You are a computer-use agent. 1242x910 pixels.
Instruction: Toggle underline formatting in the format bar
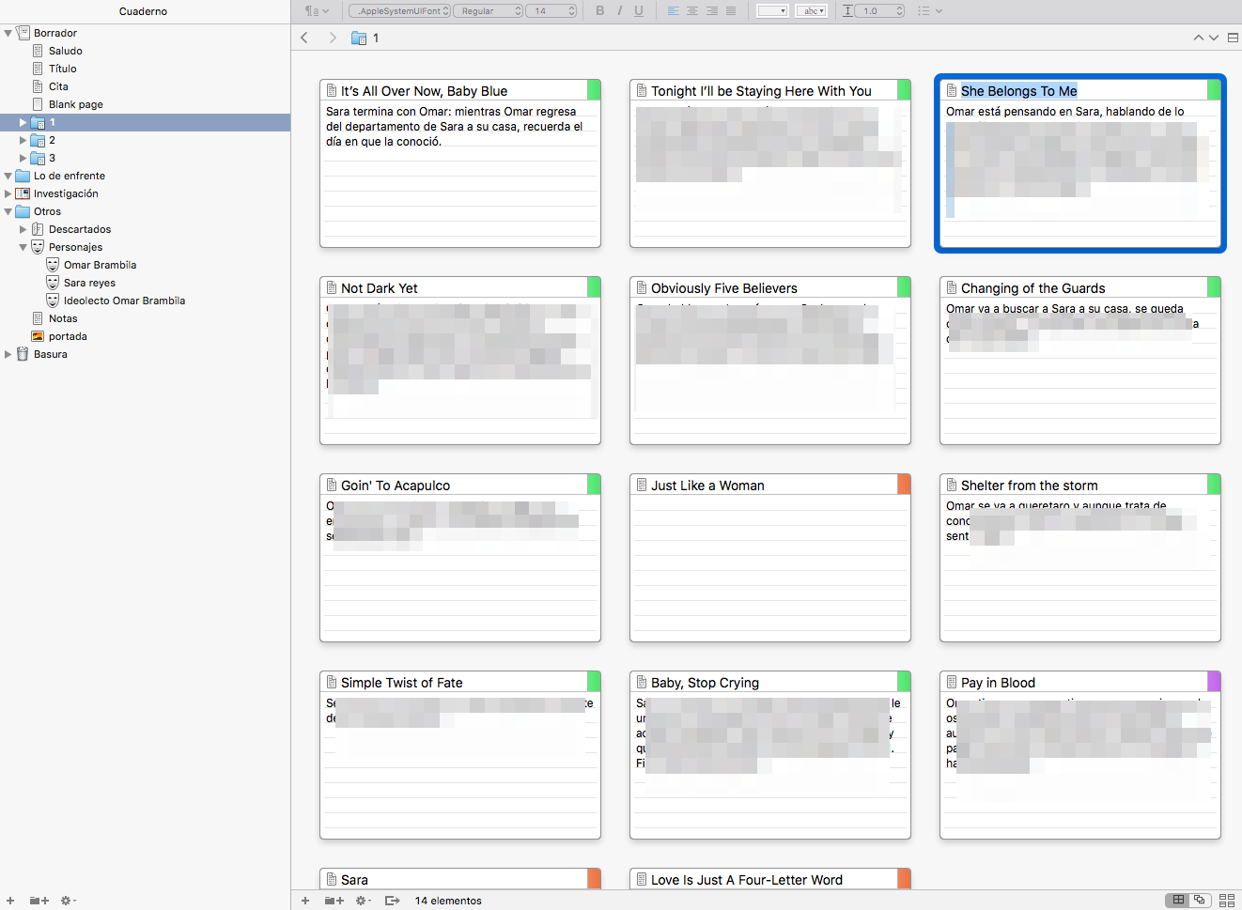coord(639,11)
